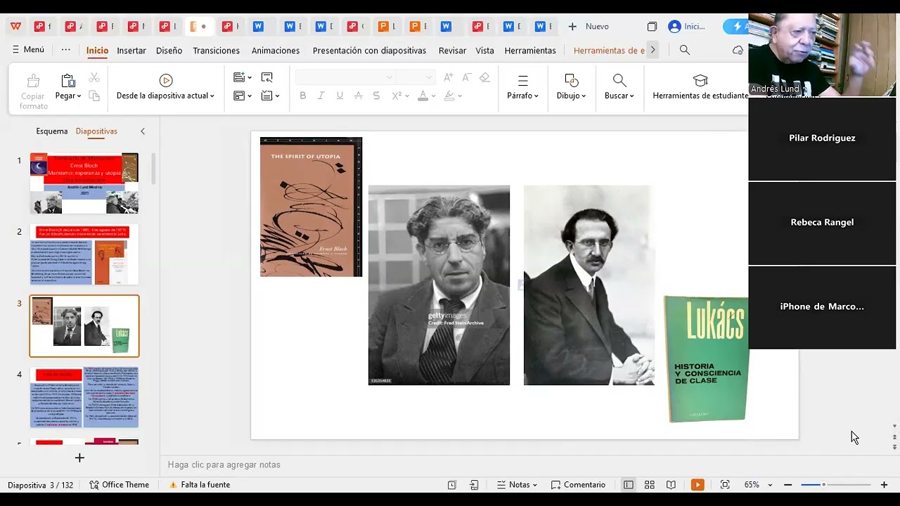Click the Nuevo new tab button
This screenshot has width=900, height=506.
pyautogui.click(x=589, y=27)
